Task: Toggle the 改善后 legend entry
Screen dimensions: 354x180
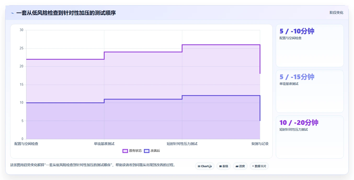Action: [152, 151]
